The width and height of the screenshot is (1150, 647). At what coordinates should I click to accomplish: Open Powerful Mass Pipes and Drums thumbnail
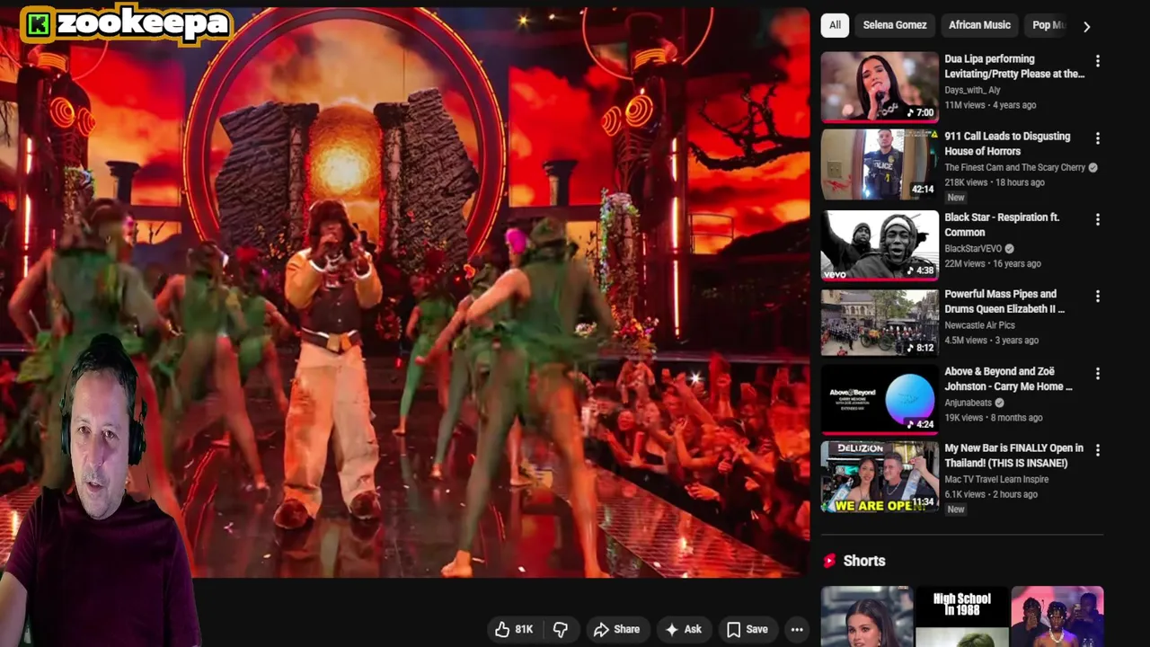[x=880, y=322]
